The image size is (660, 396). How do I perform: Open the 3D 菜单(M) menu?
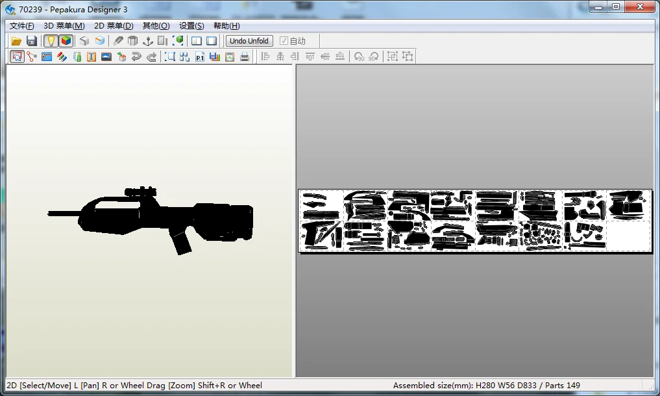pos(64,26)
